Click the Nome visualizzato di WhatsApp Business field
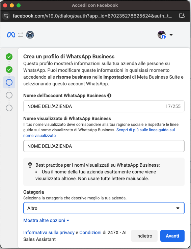The image size is (191, 249). (104, 146)
